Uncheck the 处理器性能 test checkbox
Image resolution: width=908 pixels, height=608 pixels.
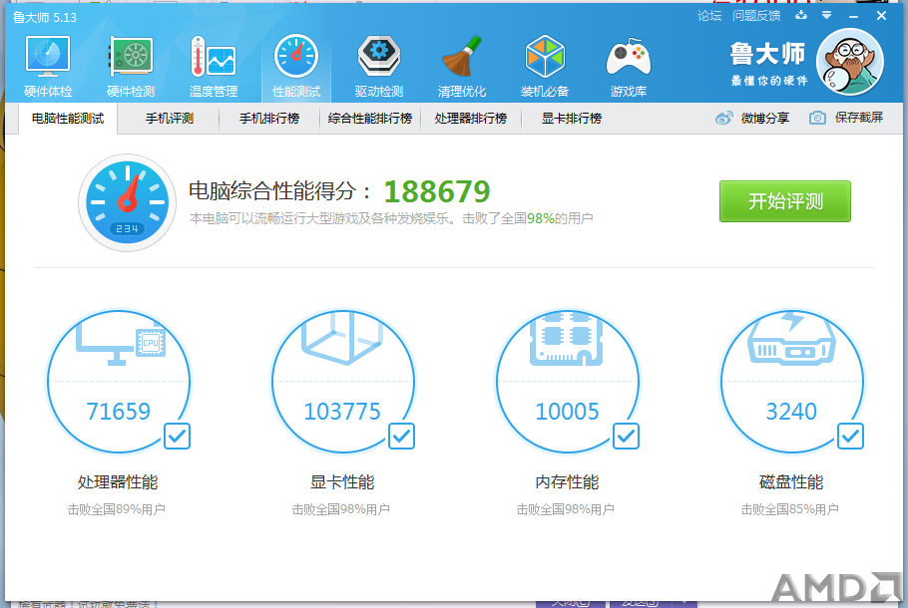coord(177,437)
